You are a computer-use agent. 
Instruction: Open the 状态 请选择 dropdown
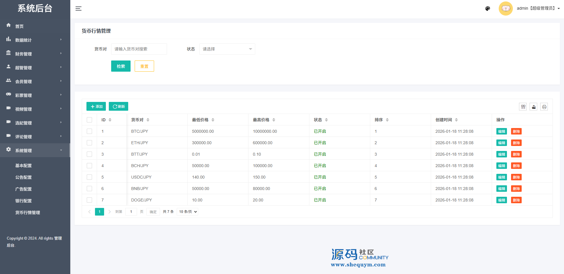(x=227, y=49)
